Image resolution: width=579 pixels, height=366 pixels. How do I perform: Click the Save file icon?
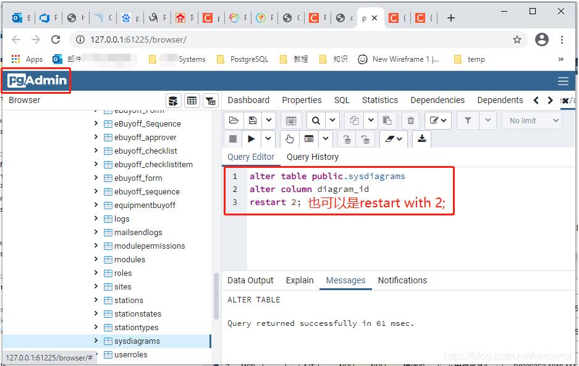click(252, 120)
